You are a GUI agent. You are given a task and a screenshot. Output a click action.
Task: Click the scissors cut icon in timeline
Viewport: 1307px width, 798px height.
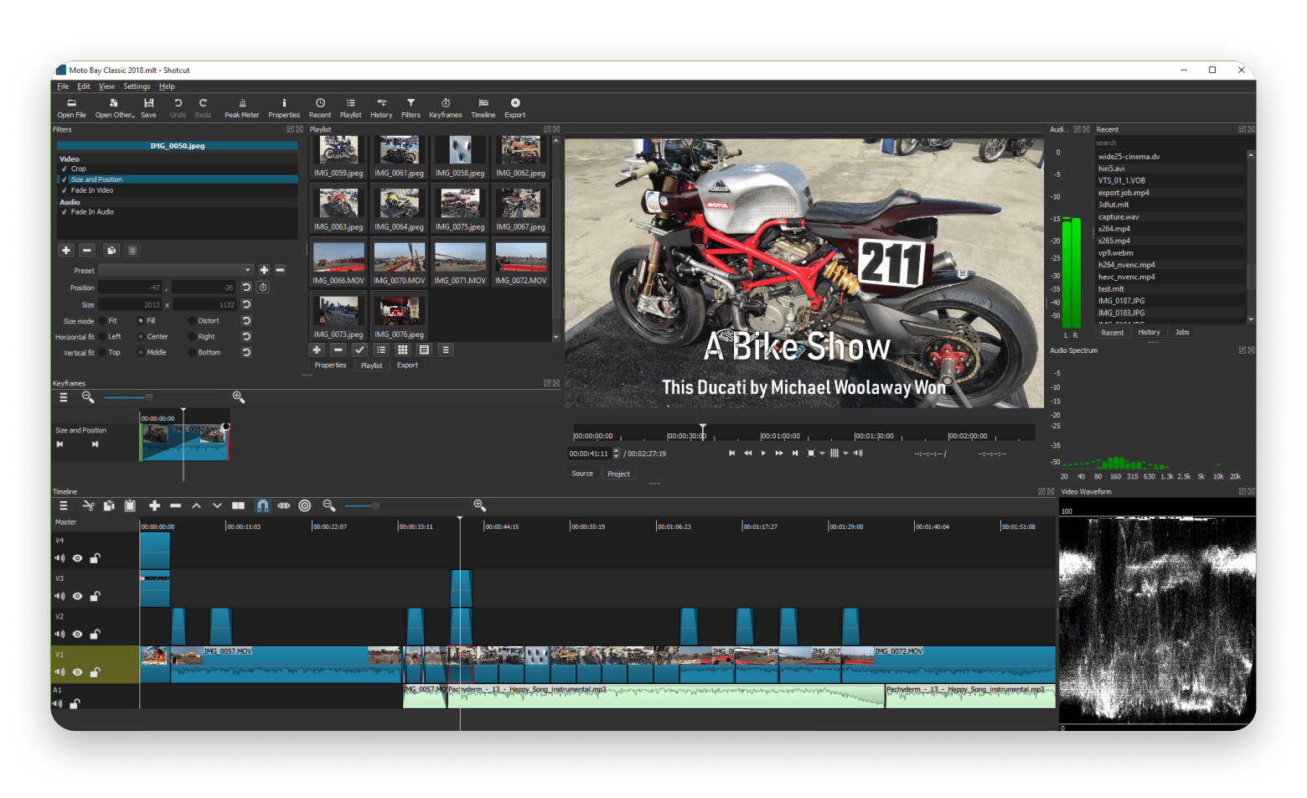coord(88,505)
